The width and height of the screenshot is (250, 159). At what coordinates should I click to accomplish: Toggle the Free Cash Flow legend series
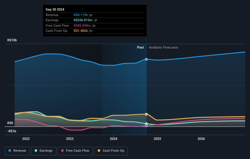(75, 151)
